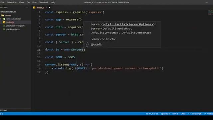Click the minimap in the editor

click(210, 13)
